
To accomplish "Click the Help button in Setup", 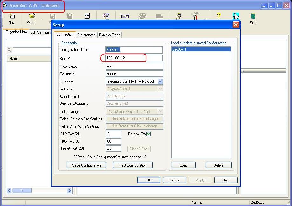I will (x=226, y=180).
